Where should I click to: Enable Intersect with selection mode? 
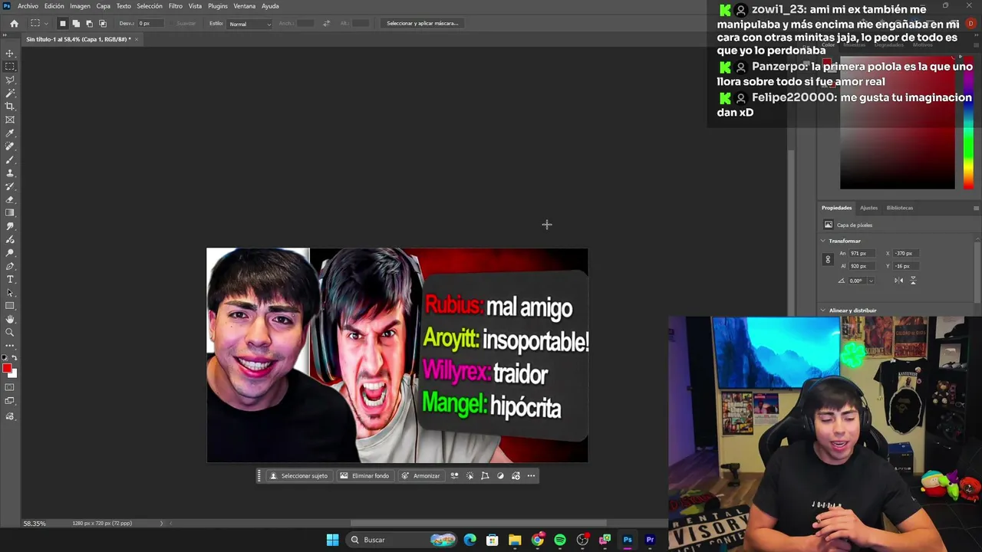[102, 24]
